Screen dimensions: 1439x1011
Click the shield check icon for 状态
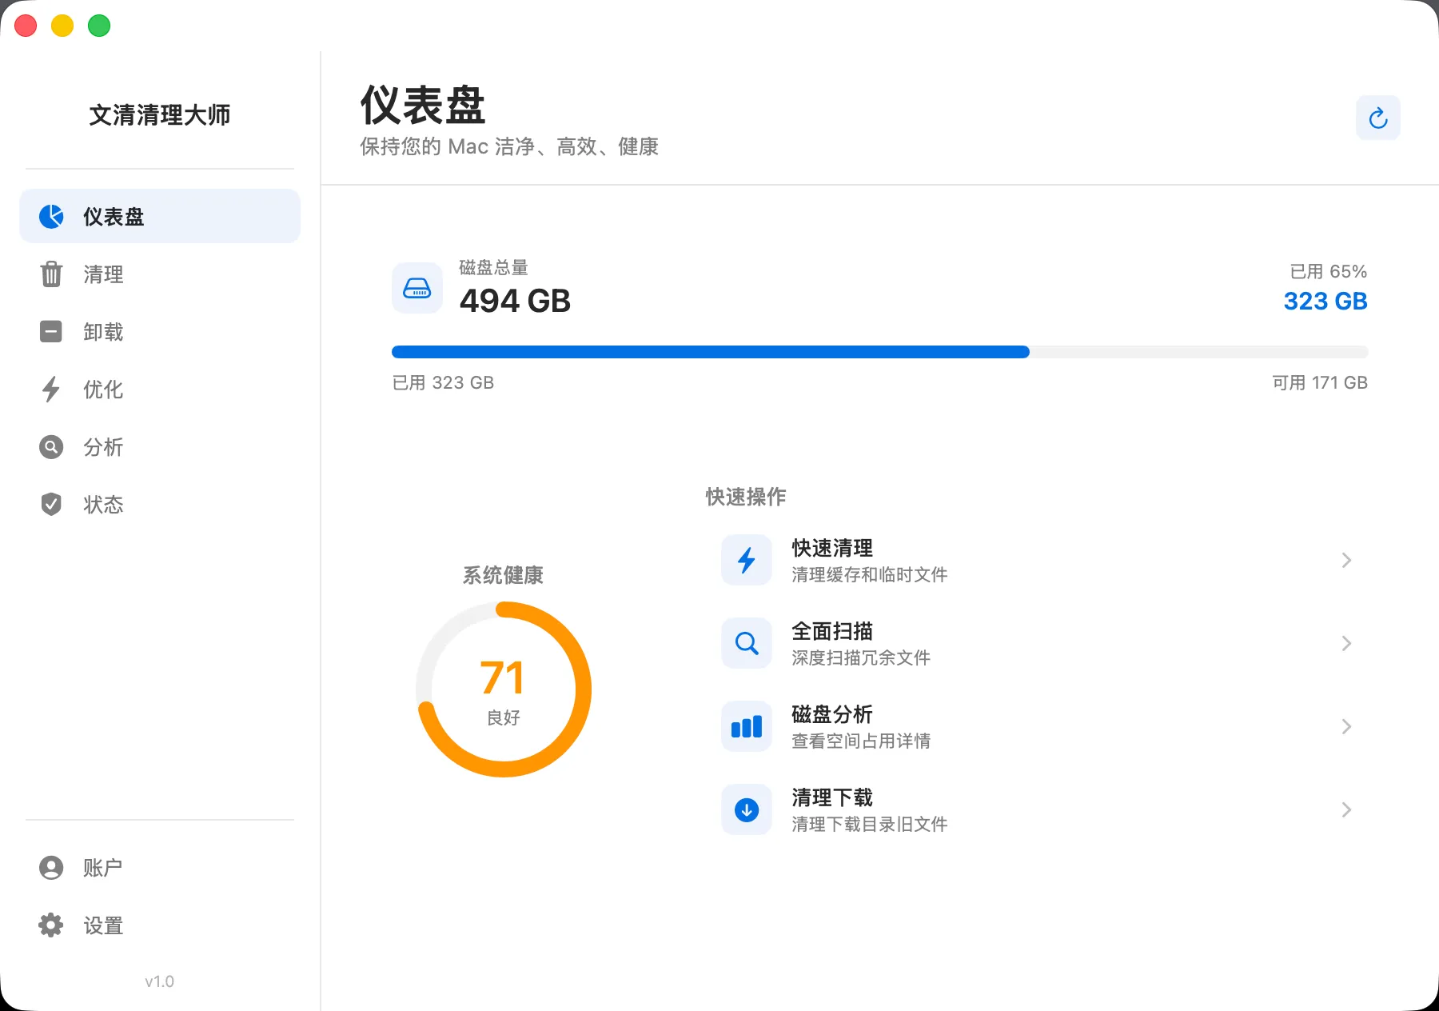pyautogui.click(x=51, y=504)
